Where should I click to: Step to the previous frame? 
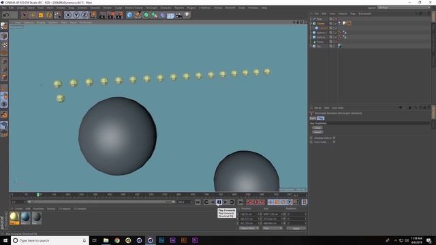(x=213, y=202)
